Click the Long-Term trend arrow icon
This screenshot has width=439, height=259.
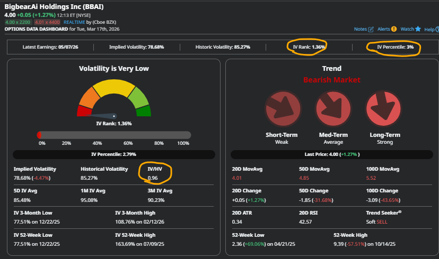click(x=383, y=108)
